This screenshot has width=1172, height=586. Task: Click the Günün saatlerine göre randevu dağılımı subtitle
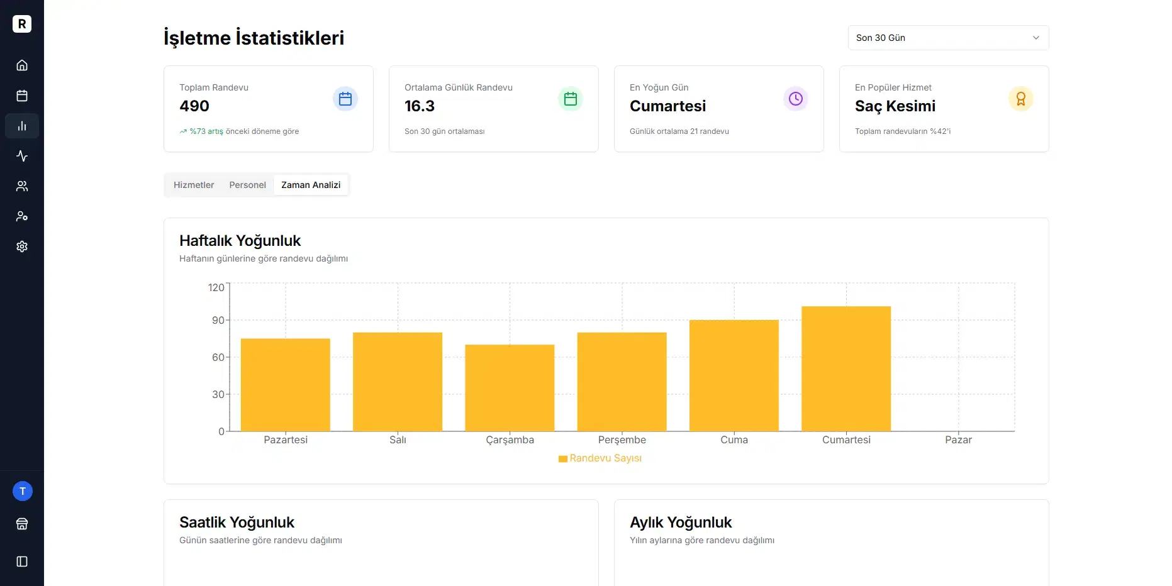click(x=261, y=540)
